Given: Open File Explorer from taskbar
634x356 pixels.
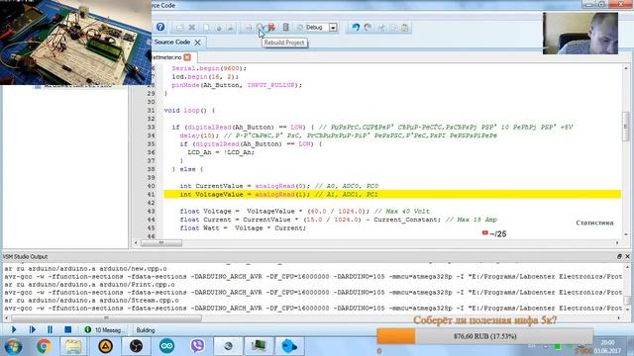Looking at the screenshot, I should coord(73,346).
